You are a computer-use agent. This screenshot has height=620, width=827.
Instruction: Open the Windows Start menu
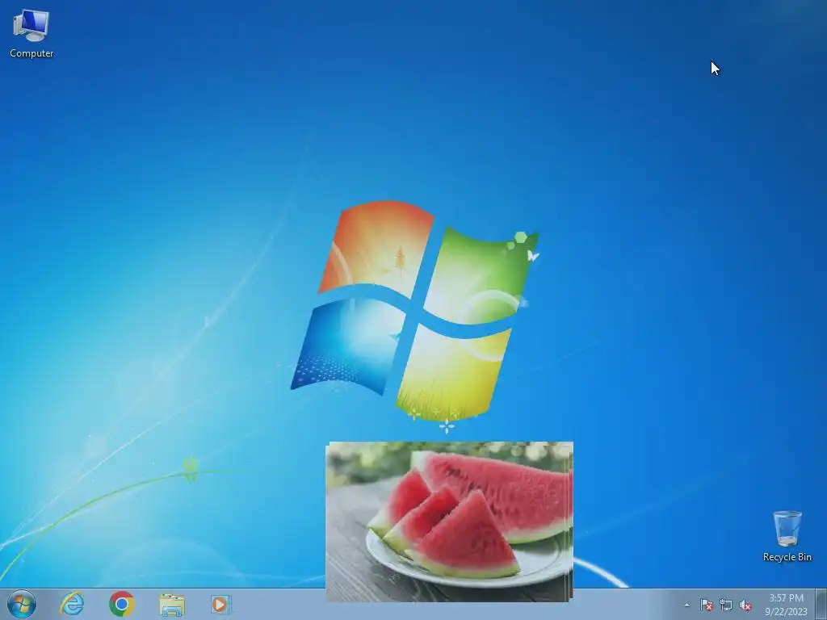[x=22, y=604]
